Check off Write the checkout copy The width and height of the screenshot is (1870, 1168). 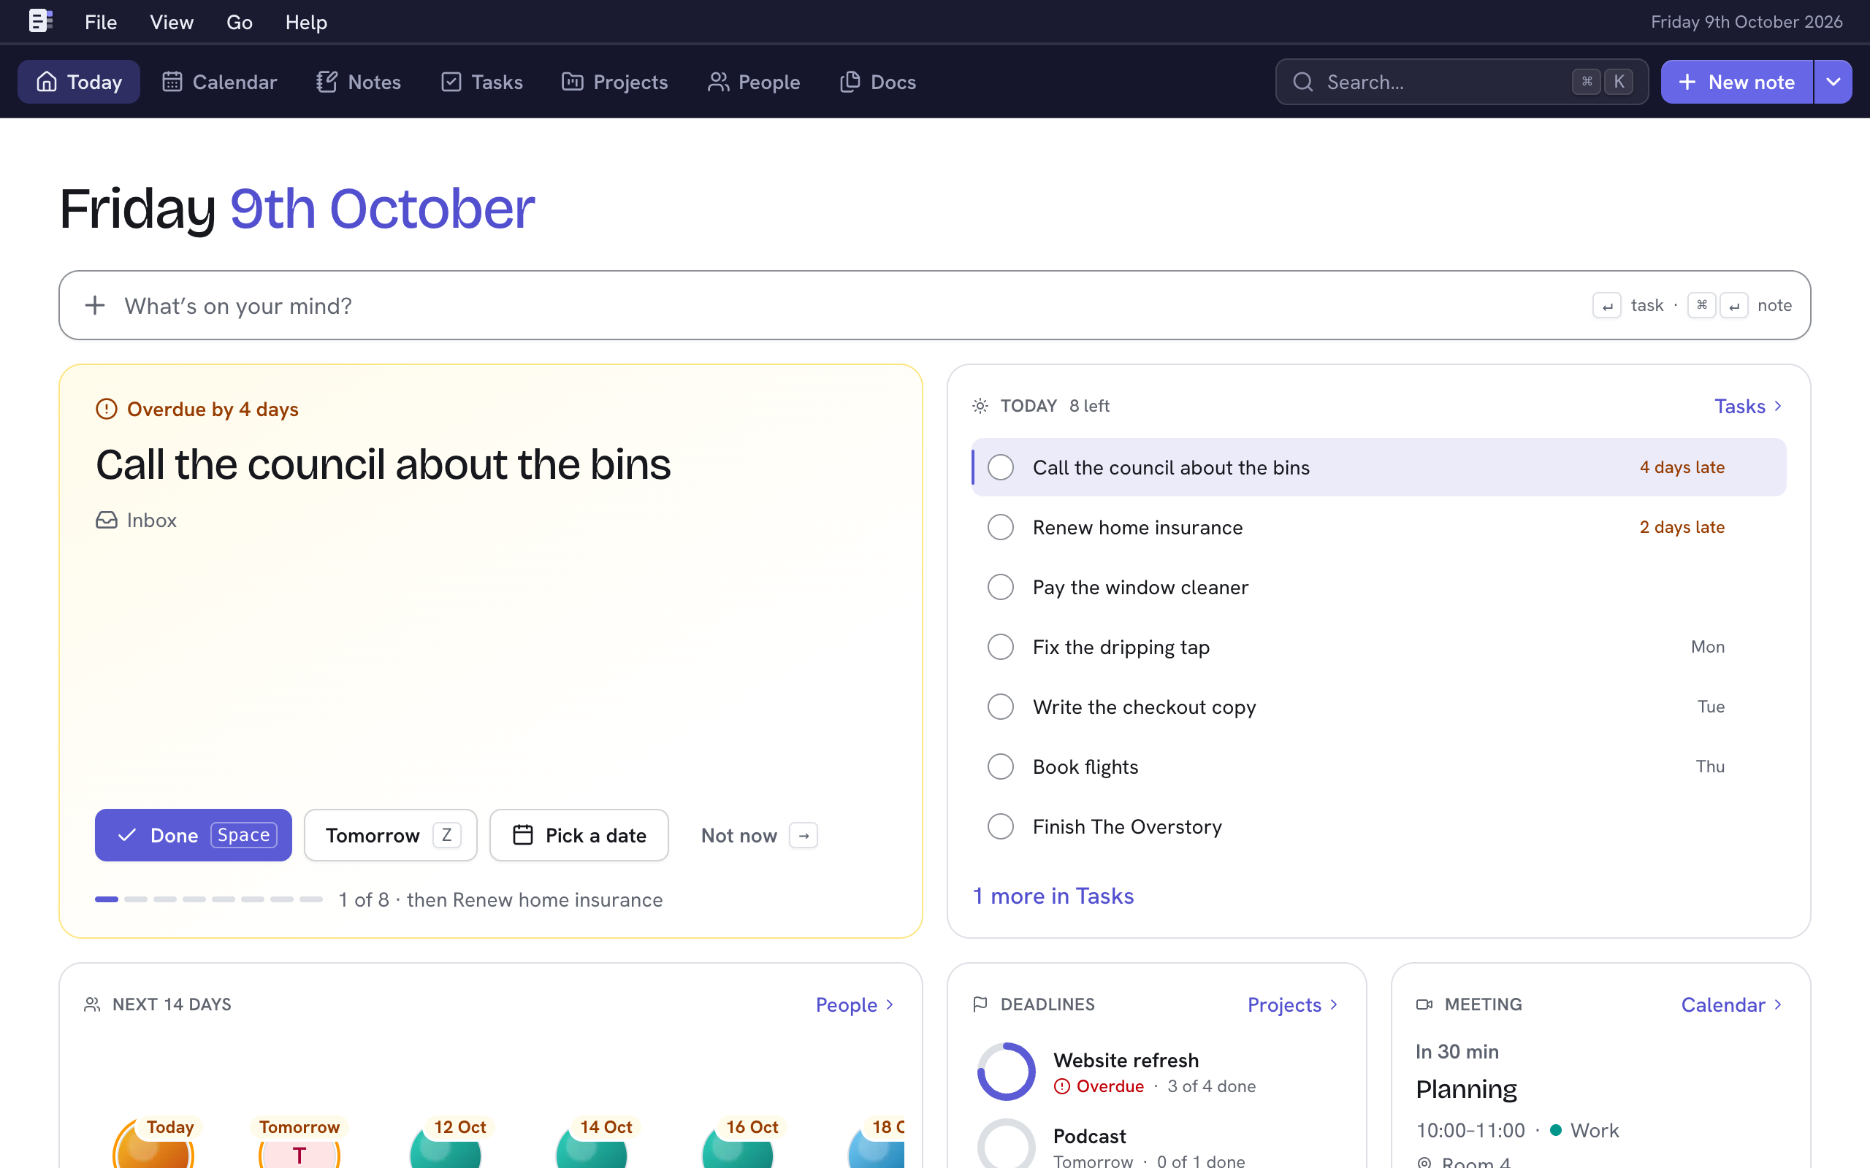tap(1001, 707)
